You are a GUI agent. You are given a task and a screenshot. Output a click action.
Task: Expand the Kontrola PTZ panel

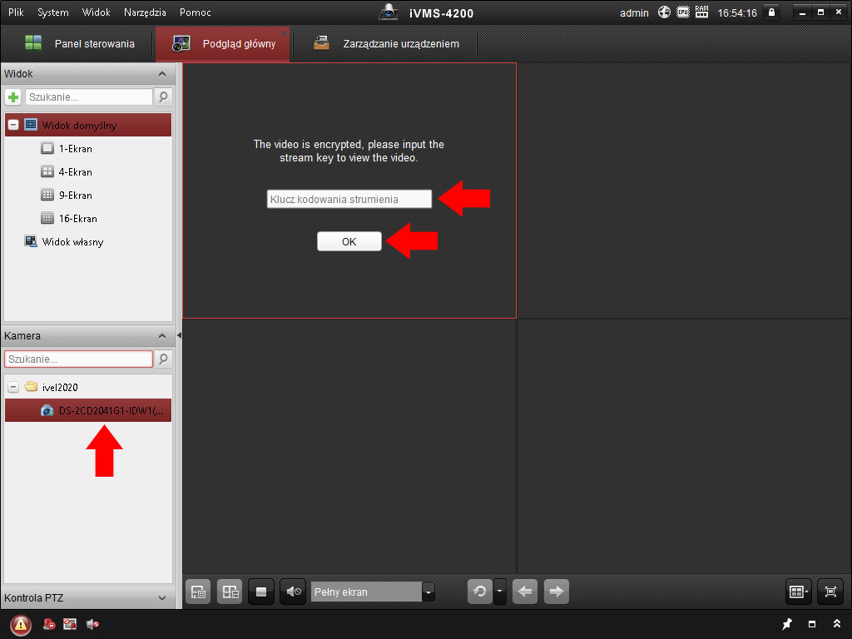[161, 597]
